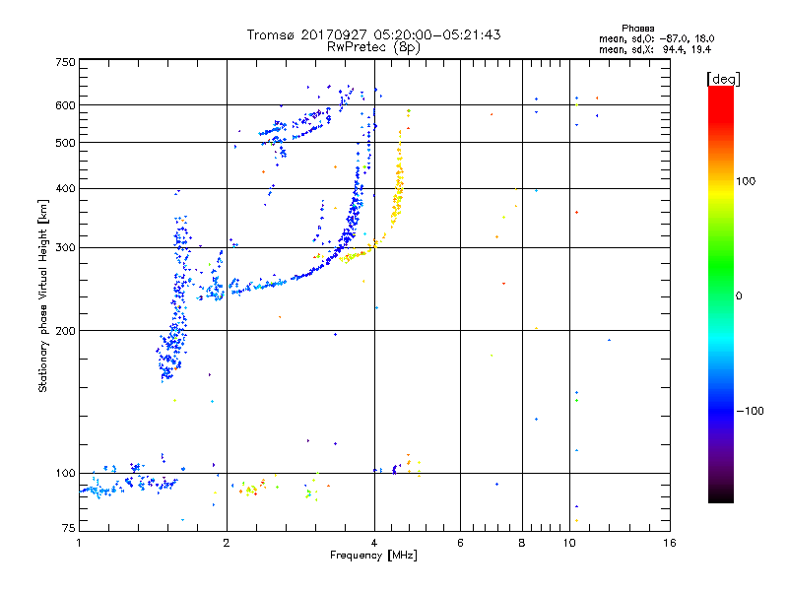The width and height of the screenshot is (788, 591).
Task: Select the 'mean, sd,X: 94.4, 19.4' line
Action: pyautogui.click(x=655, y=49)
